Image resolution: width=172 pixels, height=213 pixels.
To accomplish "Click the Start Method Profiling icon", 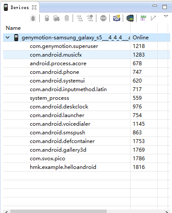I will coord(90,18).
